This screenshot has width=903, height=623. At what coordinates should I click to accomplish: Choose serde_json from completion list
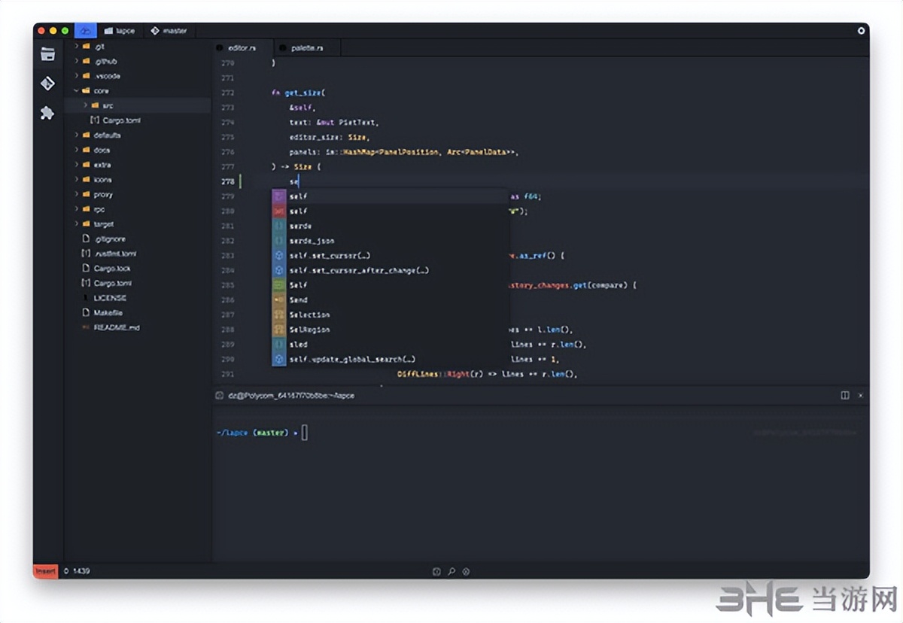point(390,241)
